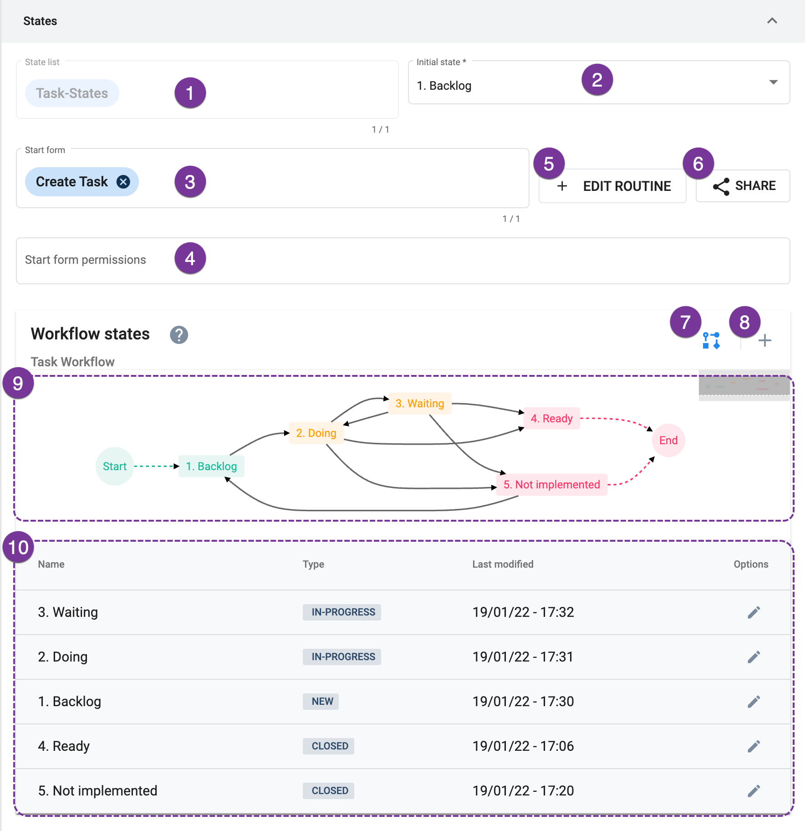
Task: Select the 4. Ready diagram node
Action: (x=552, y=418)
